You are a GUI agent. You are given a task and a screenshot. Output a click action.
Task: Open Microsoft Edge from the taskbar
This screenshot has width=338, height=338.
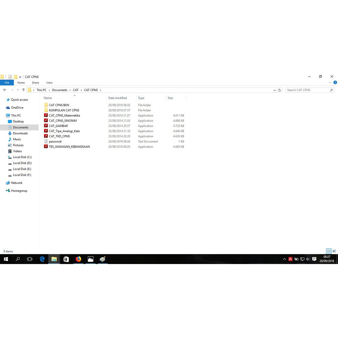42,259
